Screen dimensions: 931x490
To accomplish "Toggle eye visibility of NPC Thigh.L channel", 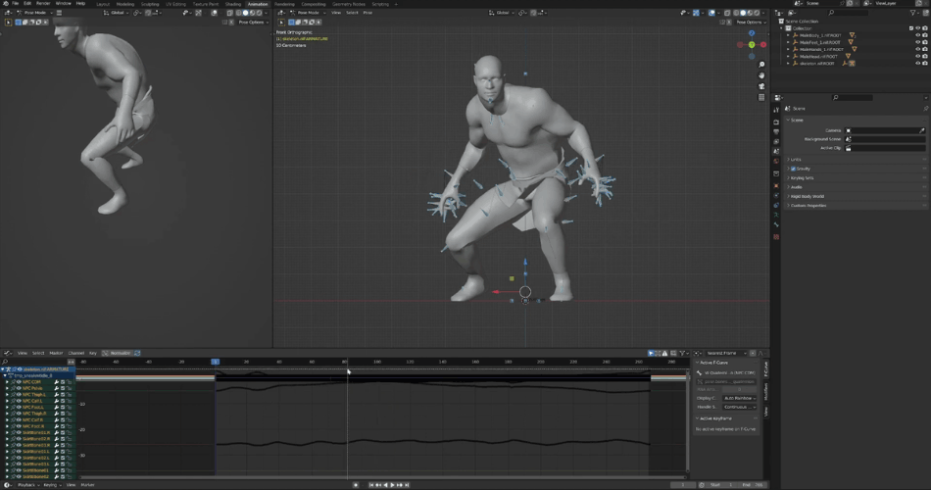I will pos(19,394).
